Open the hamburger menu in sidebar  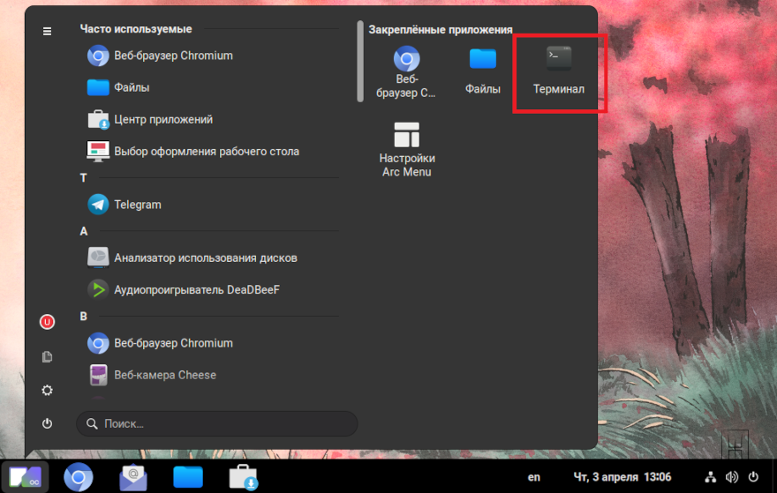47,31
